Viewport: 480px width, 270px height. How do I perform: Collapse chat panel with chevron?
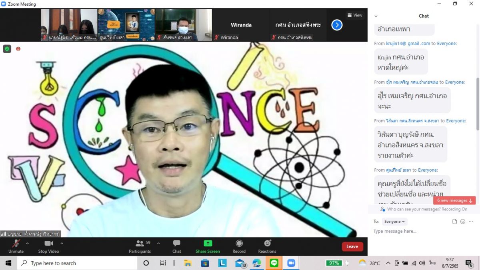click(376, 16)
